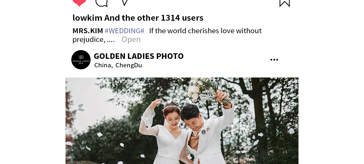Unlike the post via red heart icon

pyautogui.click(x=79, y=3)
